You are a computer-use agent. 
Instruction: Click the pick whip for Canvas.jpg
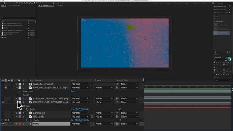117,113
